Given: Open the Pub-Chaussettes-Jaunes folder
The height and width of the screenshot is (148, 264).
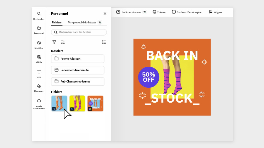Looking at the screenshot, I should tap(78, 81).
